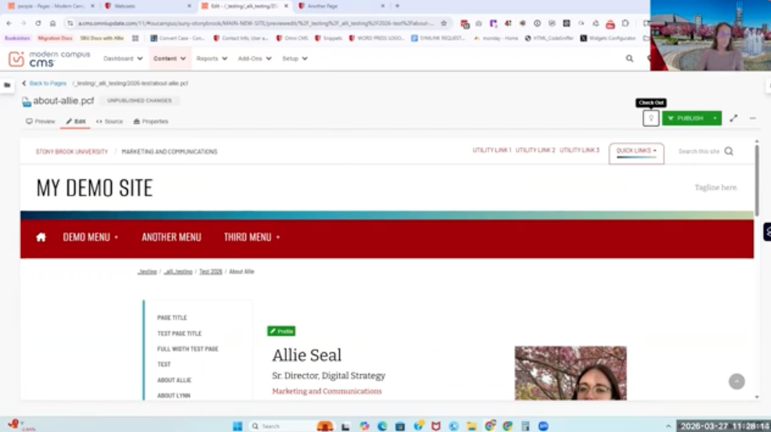Image resolution: width=771 pixels, height=432 pixels.
Task: Click the Another Menu navigation link
Action: [x=172, y=237]
